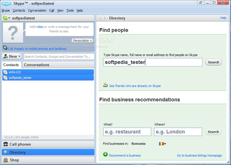Click the Find people name input field

click(x=153, y=62)
